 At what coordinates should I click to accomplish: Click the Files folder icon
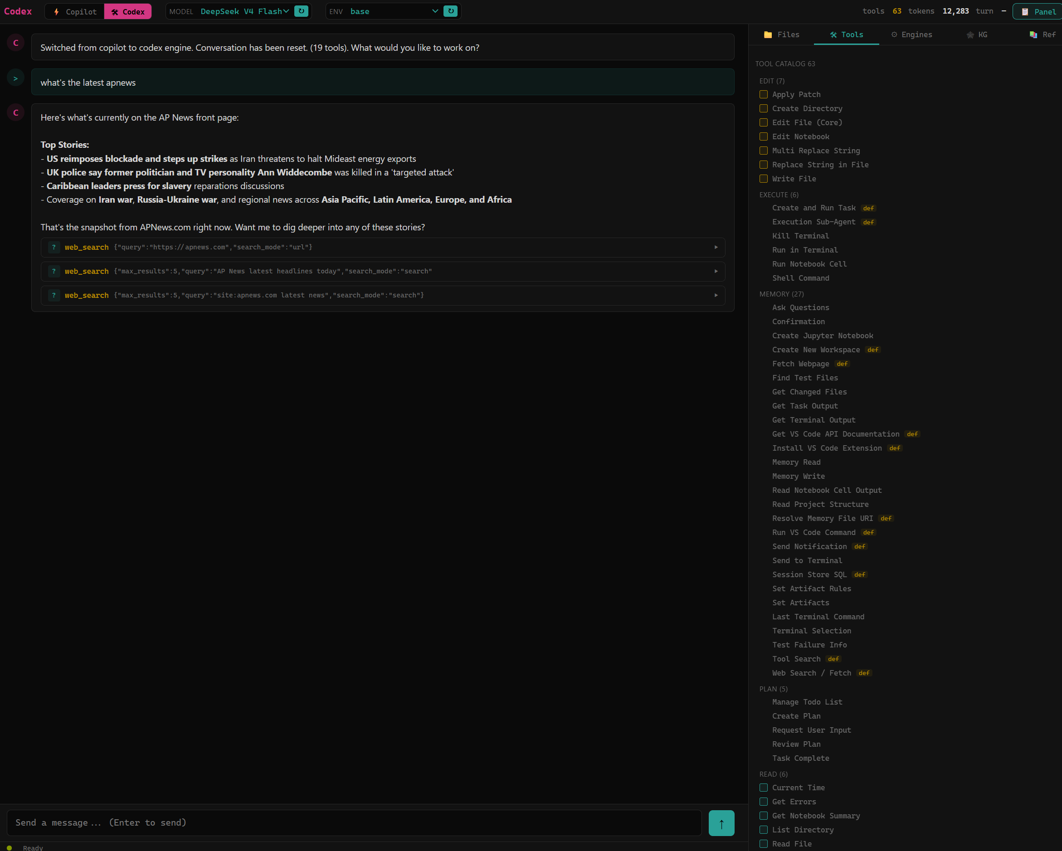(768, 34)
